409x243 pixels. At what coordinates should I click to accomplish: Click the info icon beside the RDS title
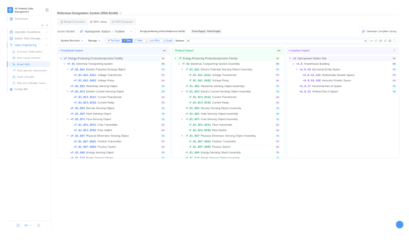(120, 13)
